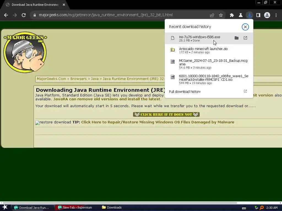This screenshot has width=282, height=211.
Task: Click Repair/Restore Missing Windows OS Files link
Action: point(158,122)
